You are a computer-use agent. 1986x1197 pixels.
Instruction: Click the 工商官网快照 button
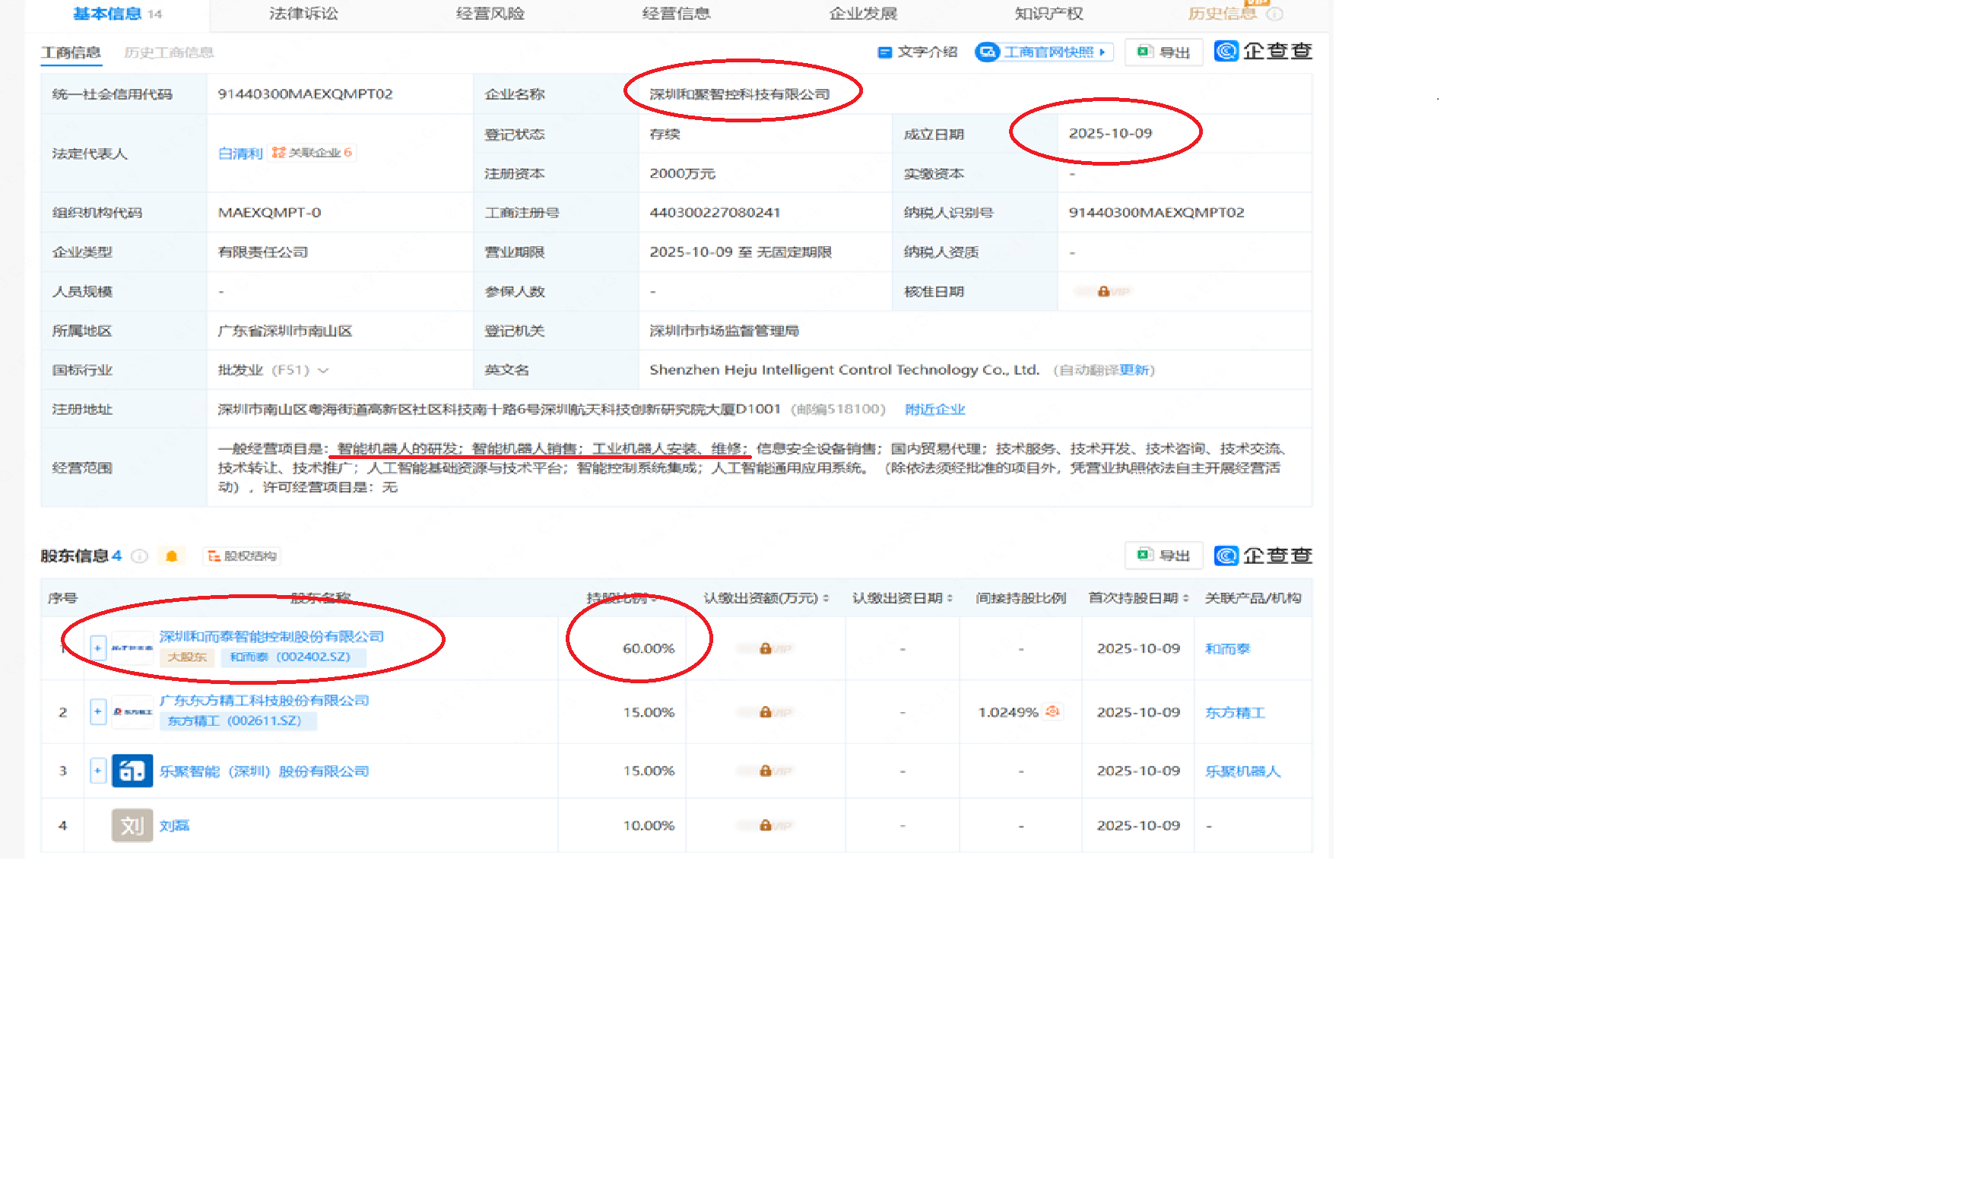pos(1045,52)
